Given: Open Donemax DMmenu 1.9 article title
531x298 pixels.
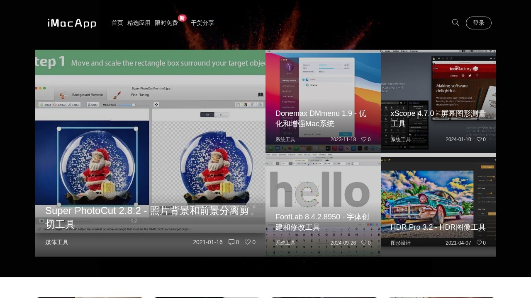Looking at the screenshot, I should (321, 118).
